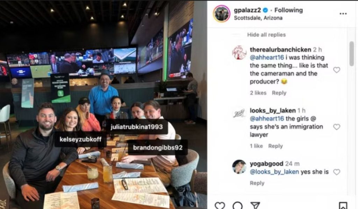Collapse thread with Hide all replies
The height and width of the screenshot is (209, 358).
[266, 35]
